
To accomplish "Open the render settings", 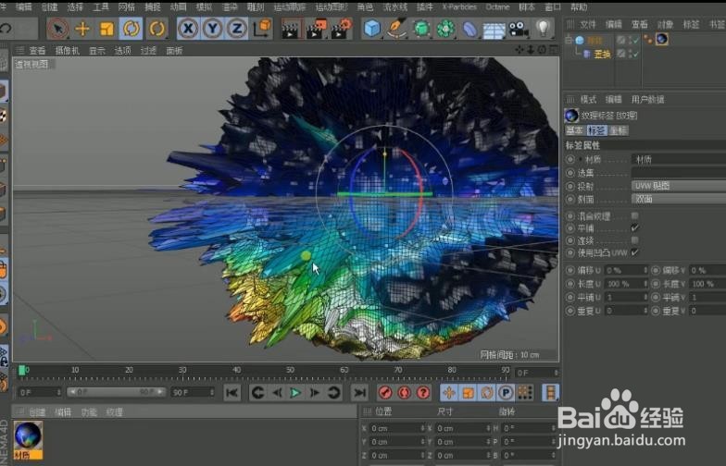I will (342, 29).
